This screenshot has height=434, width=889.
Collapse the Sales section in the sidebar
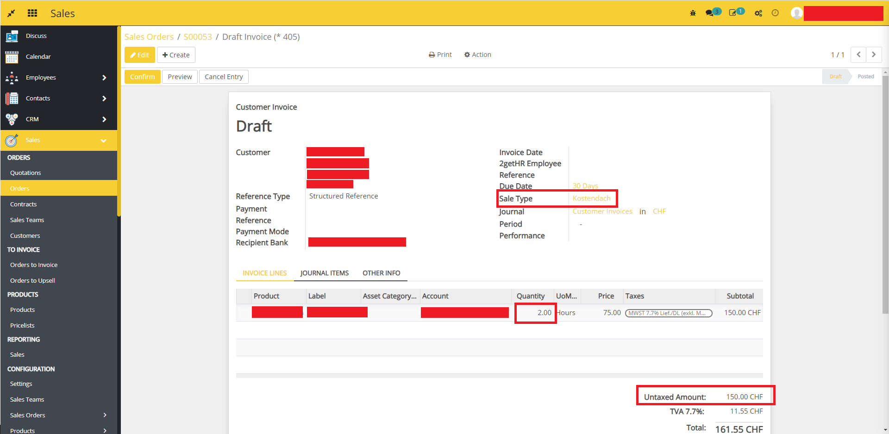103,140
